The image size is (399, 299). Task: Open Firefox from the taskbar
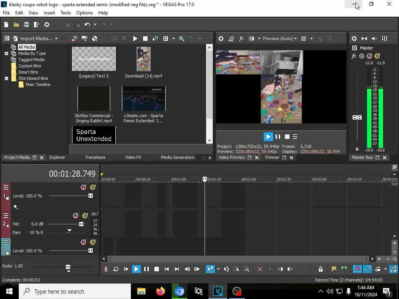tap(160, 291)
